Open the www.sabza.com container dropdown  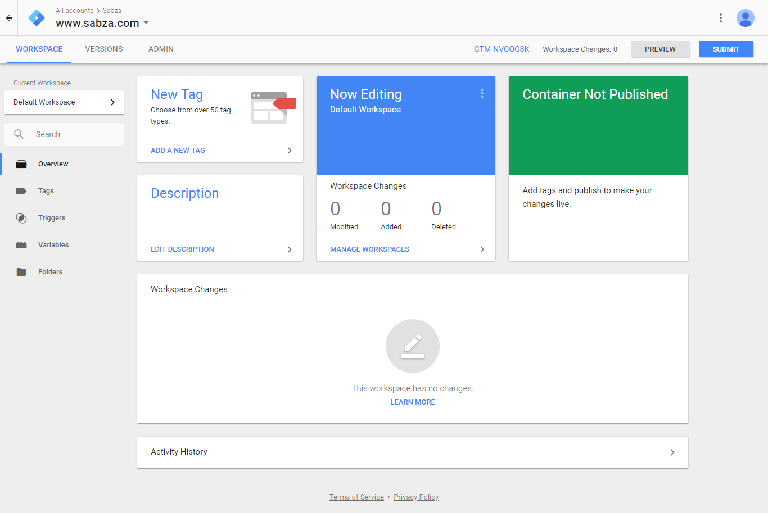pos(102,23)
